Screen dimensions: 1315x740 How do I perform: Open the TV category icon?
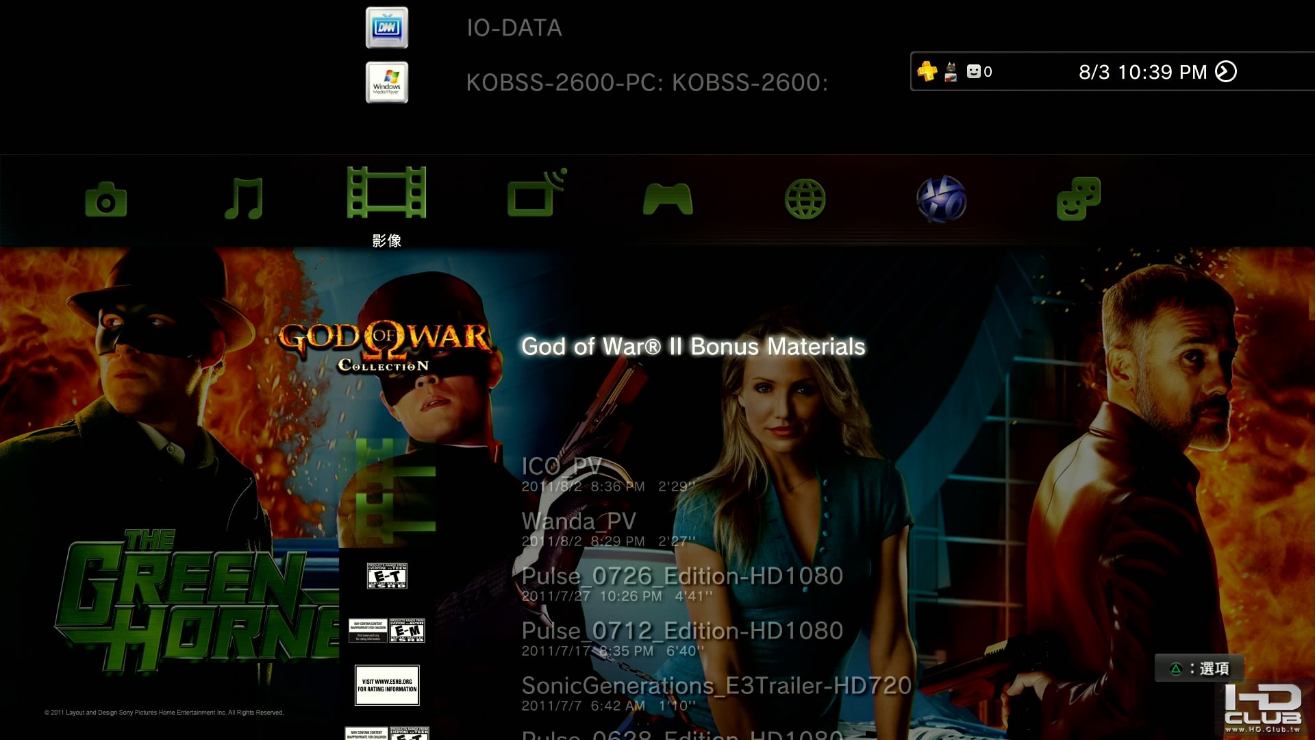537,193
